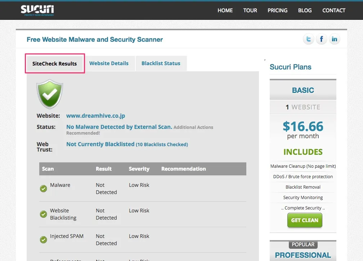Open the TOUR navigation item
The height and width of the screenshot is (261, 363).
tap(250, 10)
